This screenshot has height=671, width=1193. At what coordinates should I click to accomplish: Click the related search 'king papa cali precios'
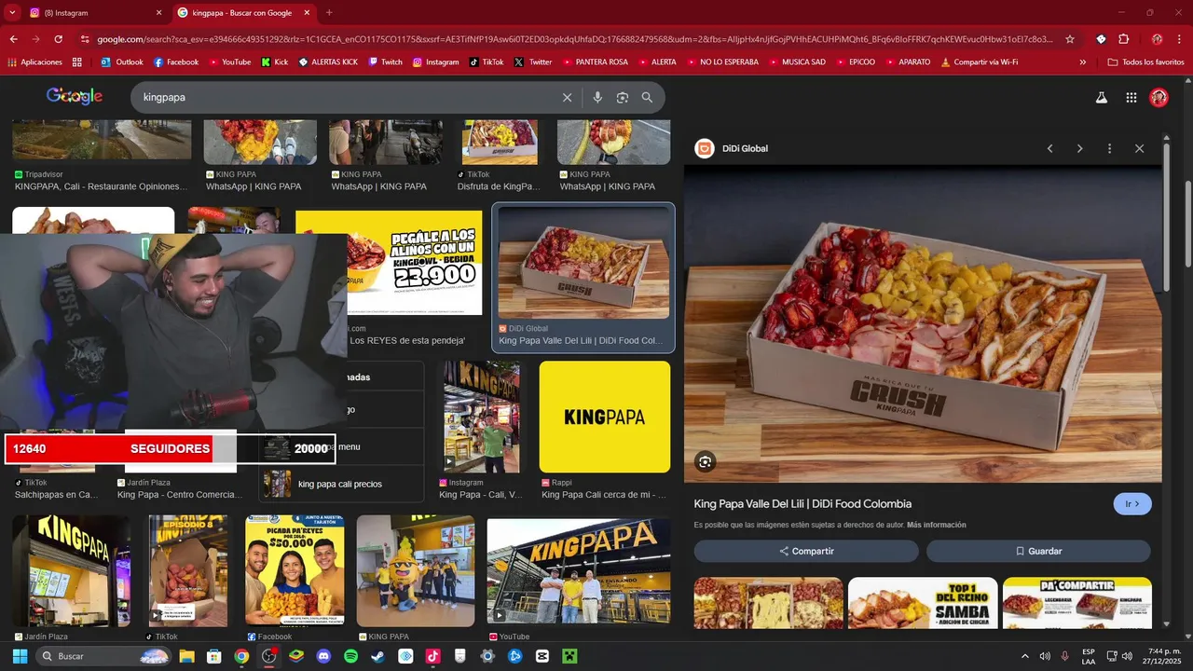[x=340, y=484]
